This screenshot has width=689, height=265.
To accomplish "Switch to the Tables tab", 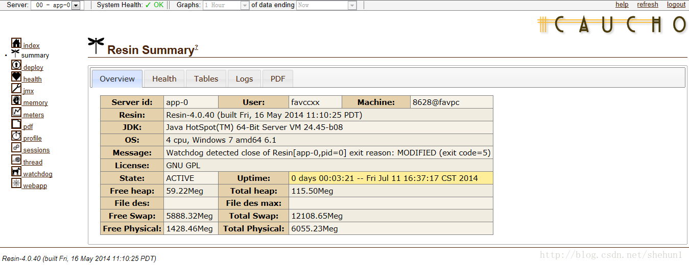I will [206, 79].
